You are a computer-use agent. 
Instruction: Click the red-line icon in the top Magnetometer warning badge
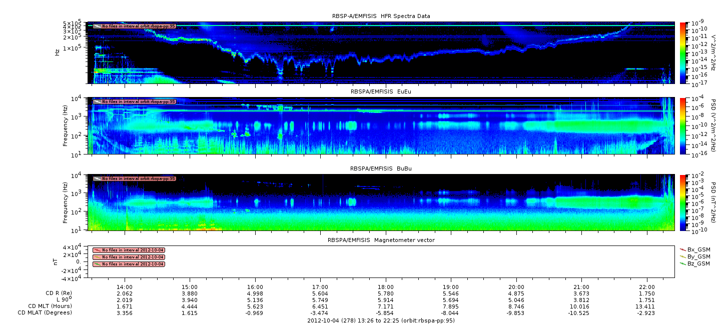coord(98,250)
